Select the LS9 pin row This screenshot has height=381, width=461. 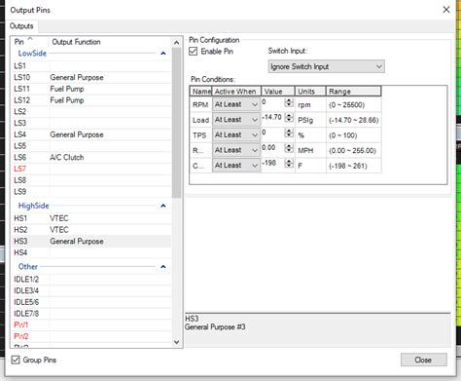point(91,192)
